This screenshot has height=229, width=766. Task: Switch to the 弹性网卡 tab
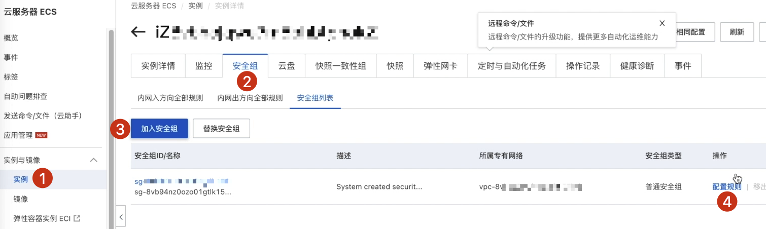(x=440, y=66)
